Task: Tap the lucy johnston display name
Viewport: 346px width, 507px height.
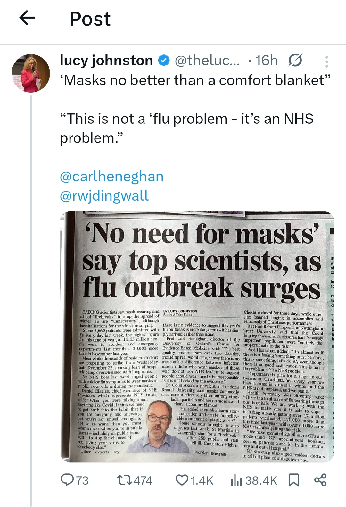Action: (x=106, y=61)
